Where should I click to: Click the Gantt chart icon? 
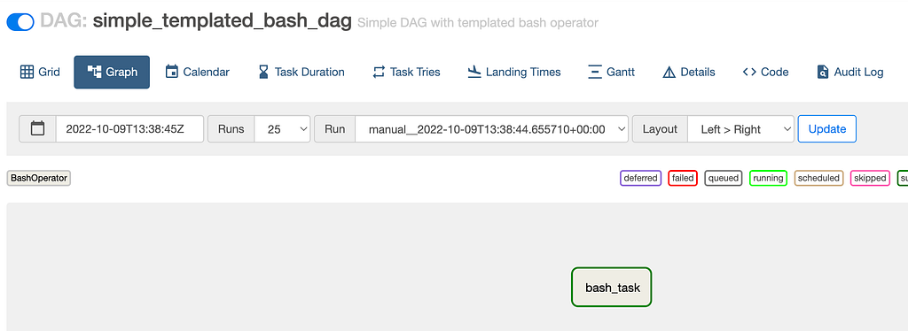tap(595, 73)
